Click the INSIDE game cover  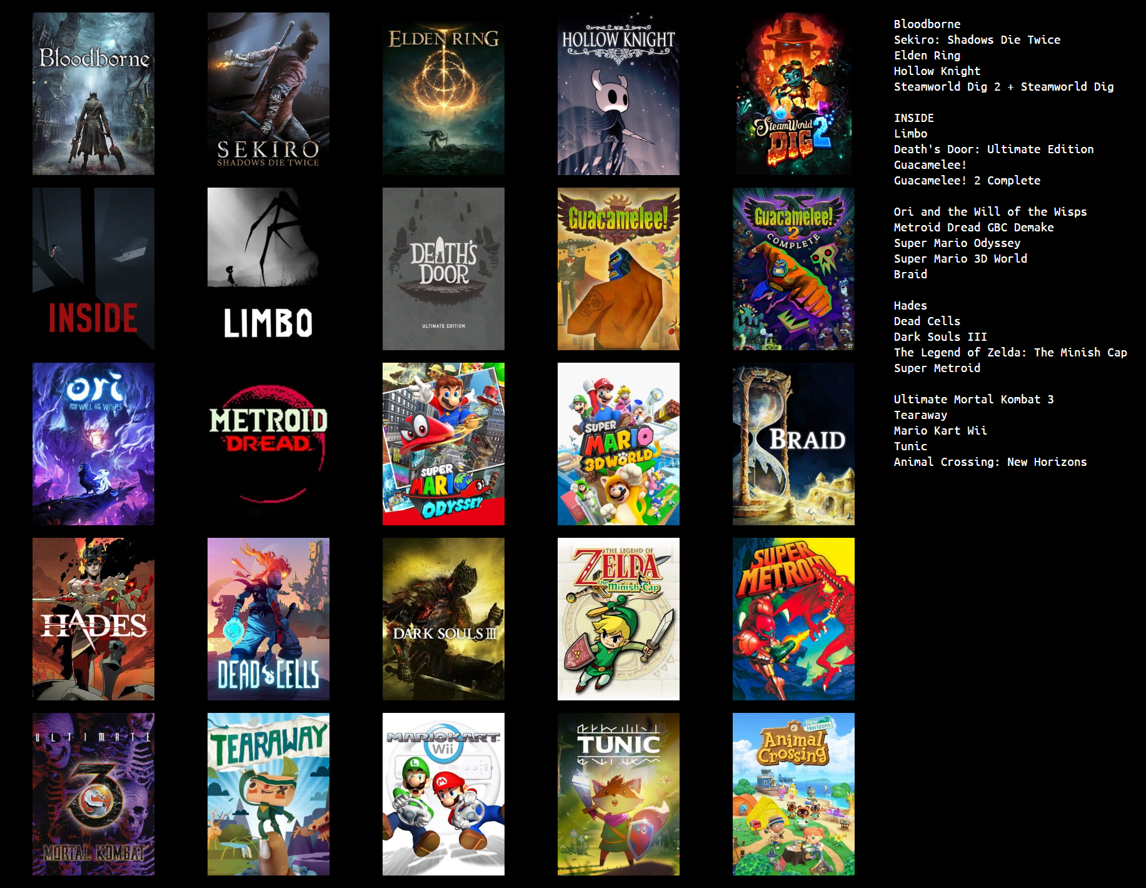click(x=93, y=269)
